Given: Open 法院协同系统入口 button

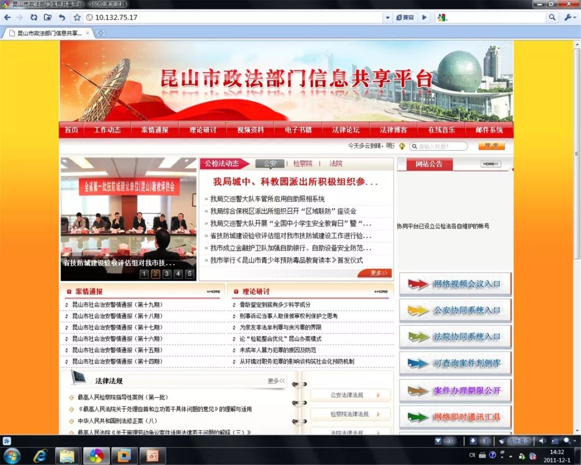Looking at the screenshot, I should click(x=456, y=337).
